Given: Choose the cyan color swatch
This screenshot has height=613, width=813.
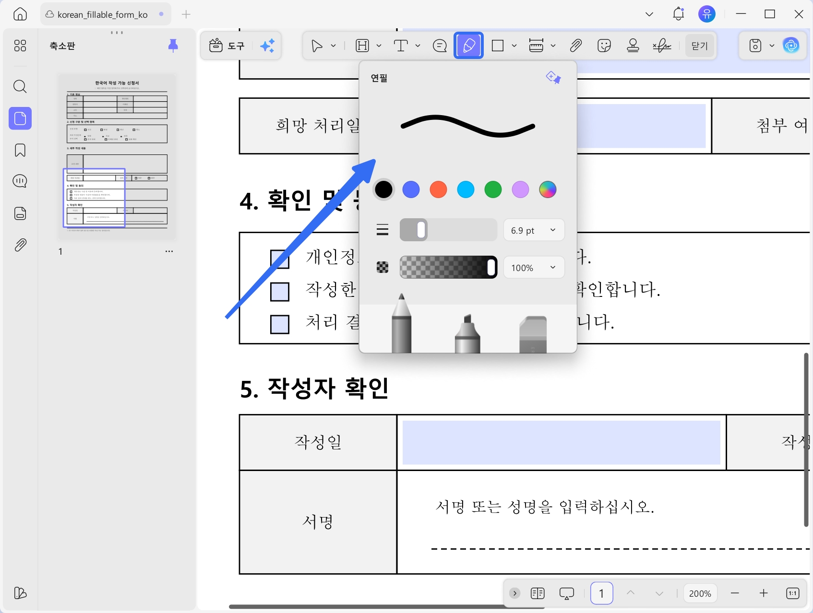Looking at the screenshot, I should [x=466, y=189].
